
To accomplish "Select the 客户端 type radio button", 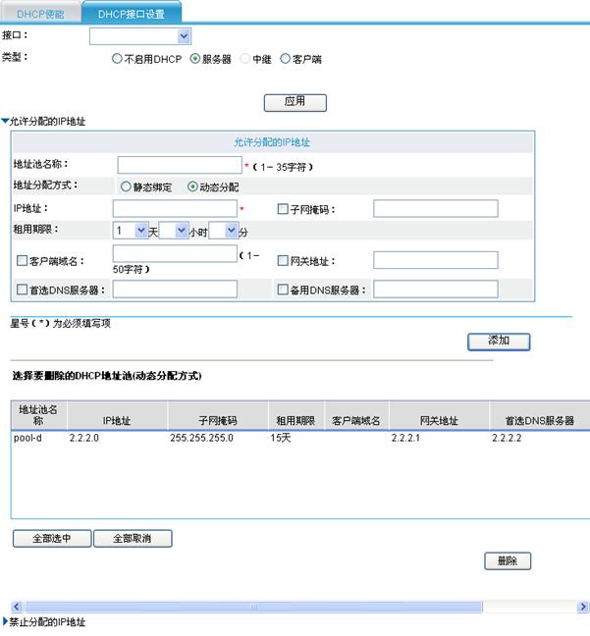I will 285,59.
